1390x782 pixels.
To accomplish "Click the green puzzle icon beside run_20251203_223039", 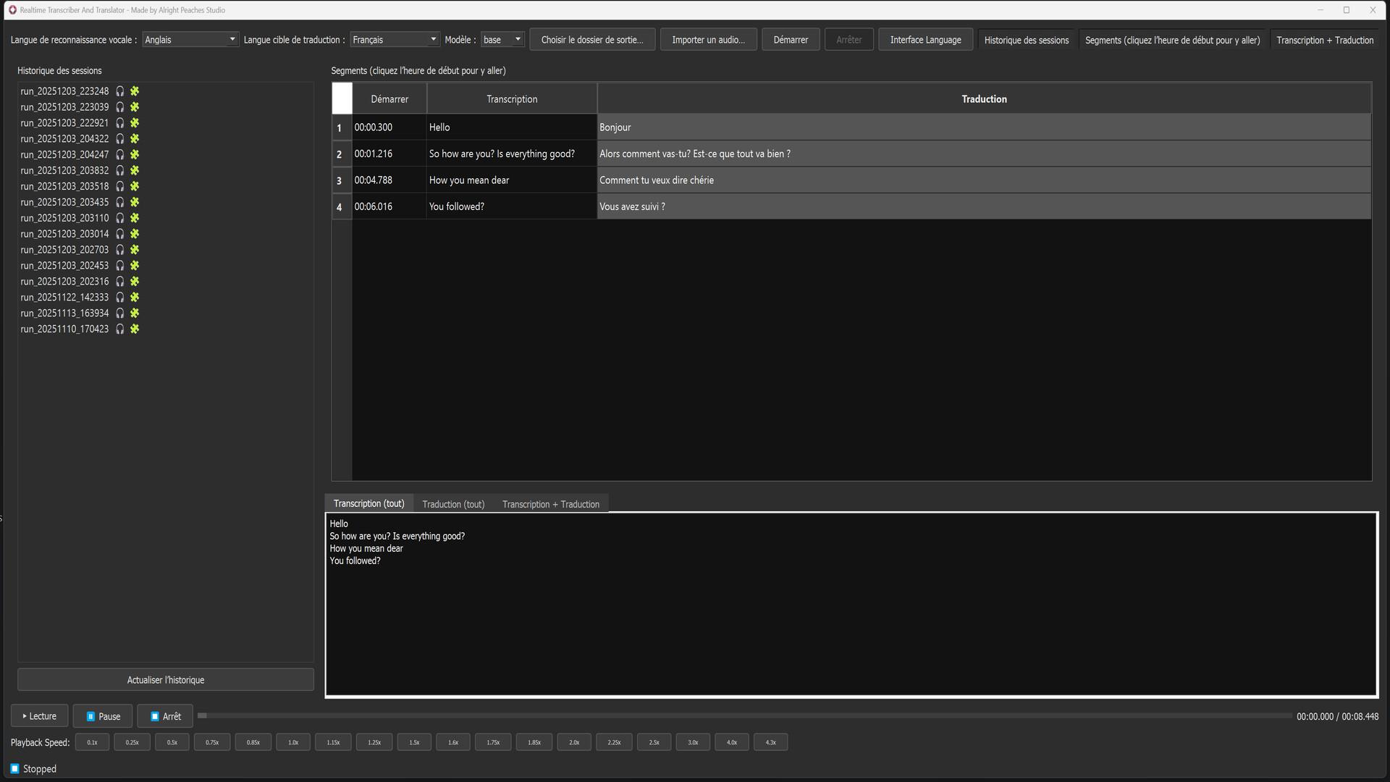I will (135, 106).
